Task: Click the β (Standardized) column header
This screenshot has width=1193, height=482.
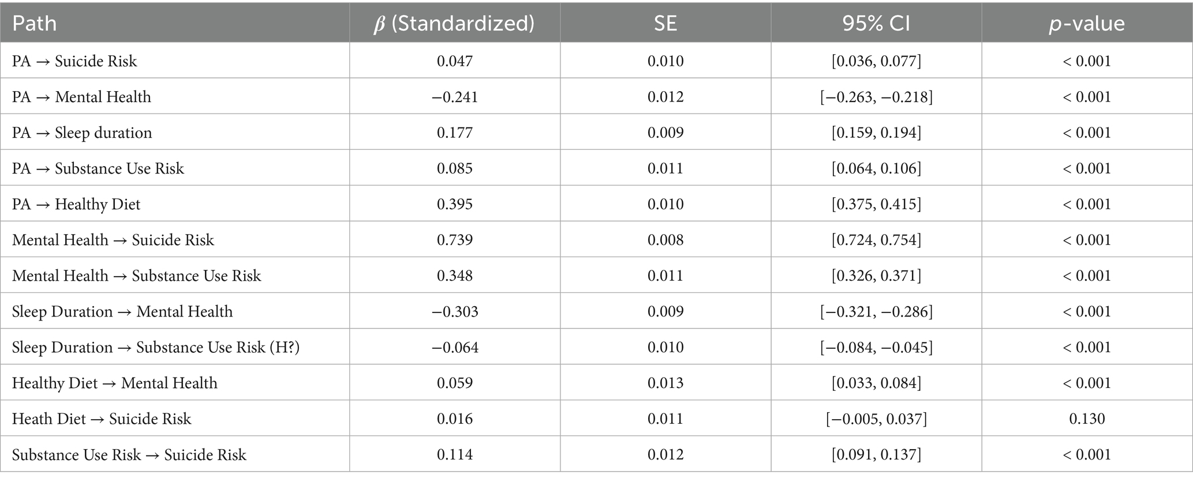Action: click(454, 23)
